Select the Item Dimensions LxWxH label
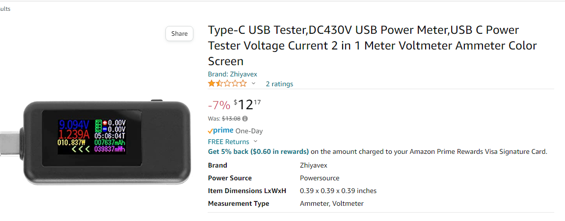Screen dimensions: 565x221 pyautogui.click(x=247, y=191)
